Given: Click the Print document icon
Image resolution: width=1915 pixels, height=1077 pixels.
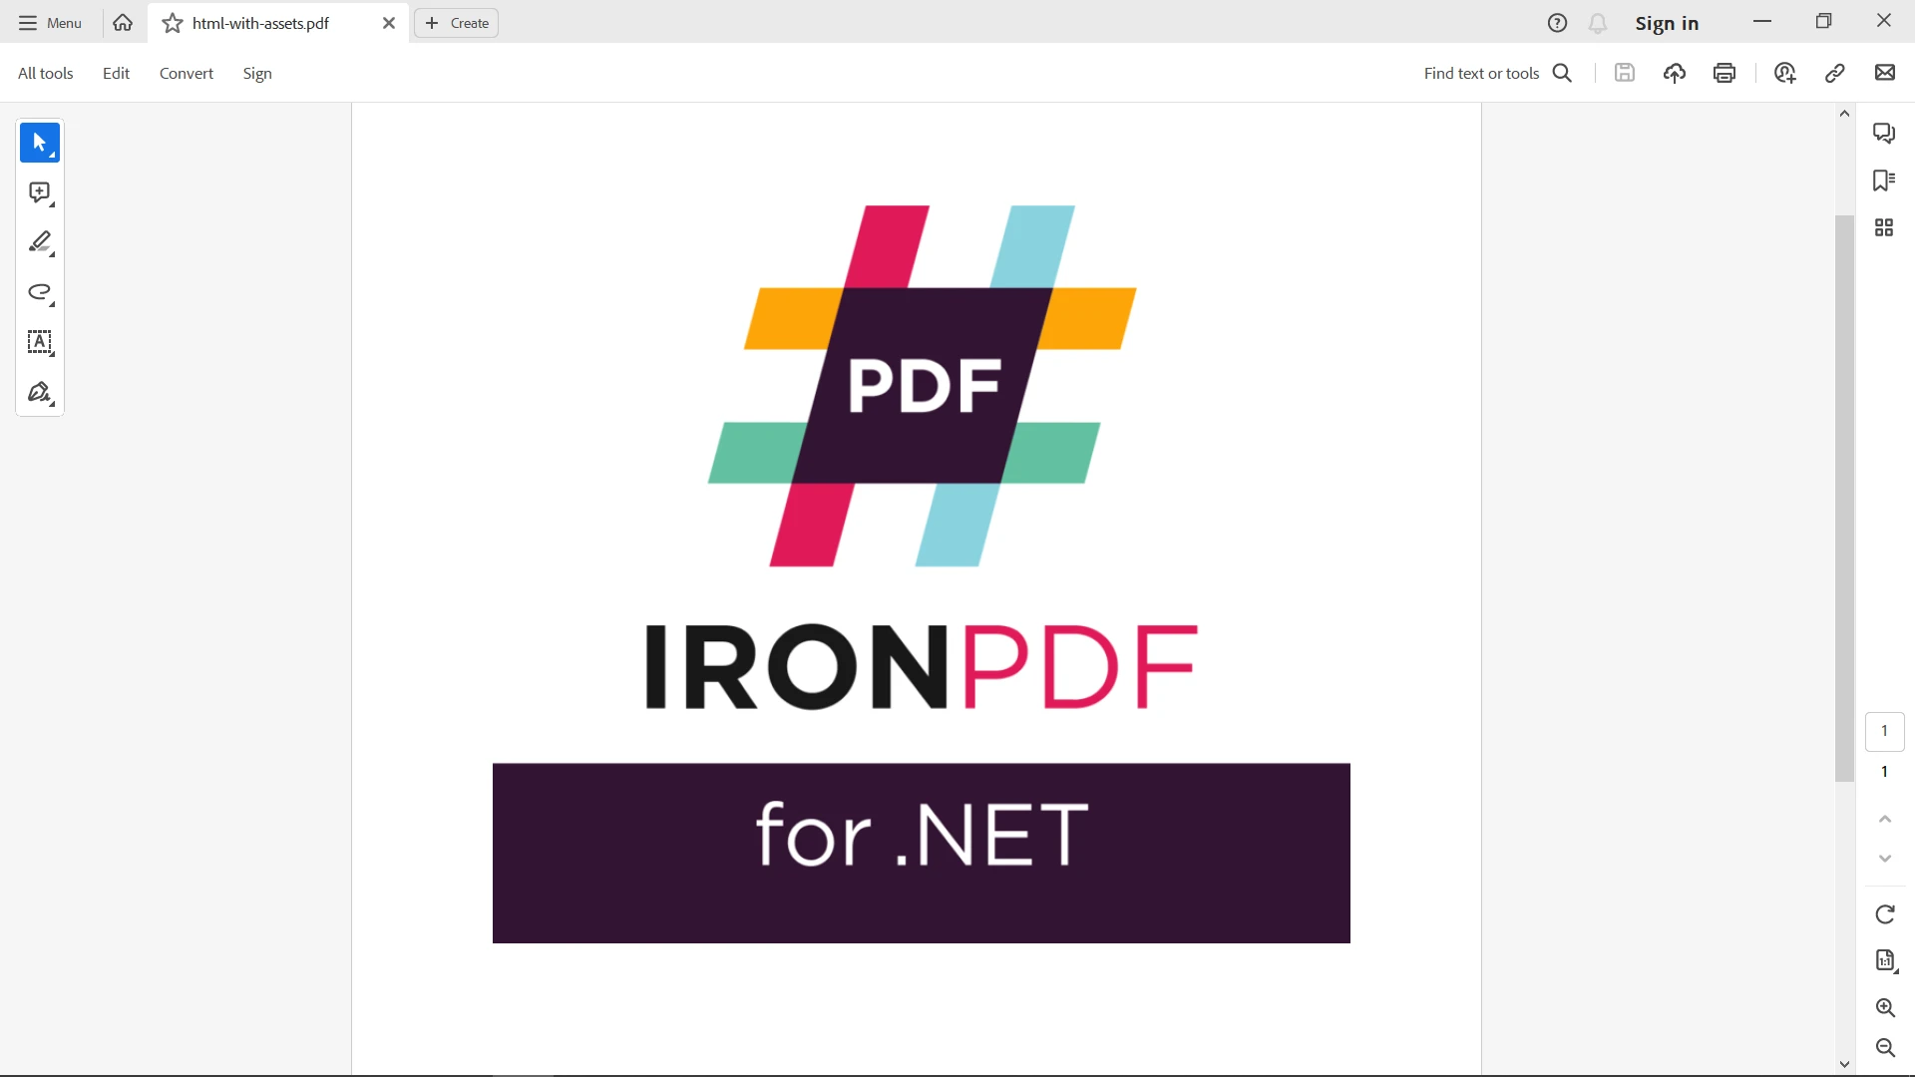Looking at the screenshot, I should tap(1724, 73).
